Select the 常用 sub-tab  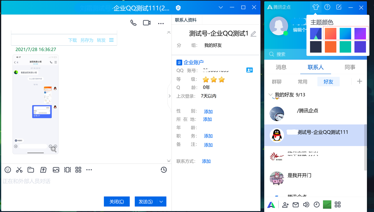(x=302, y=82)
